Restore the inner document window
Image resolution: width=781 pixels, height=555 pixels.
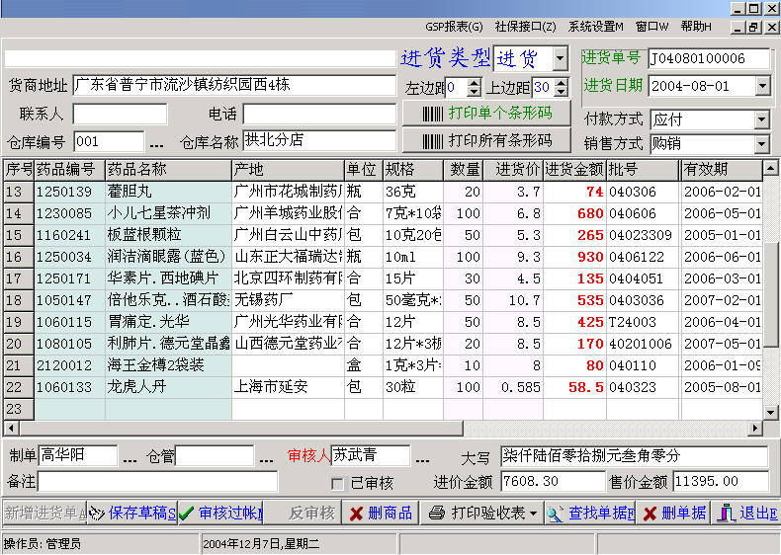(x=754, y=27)
